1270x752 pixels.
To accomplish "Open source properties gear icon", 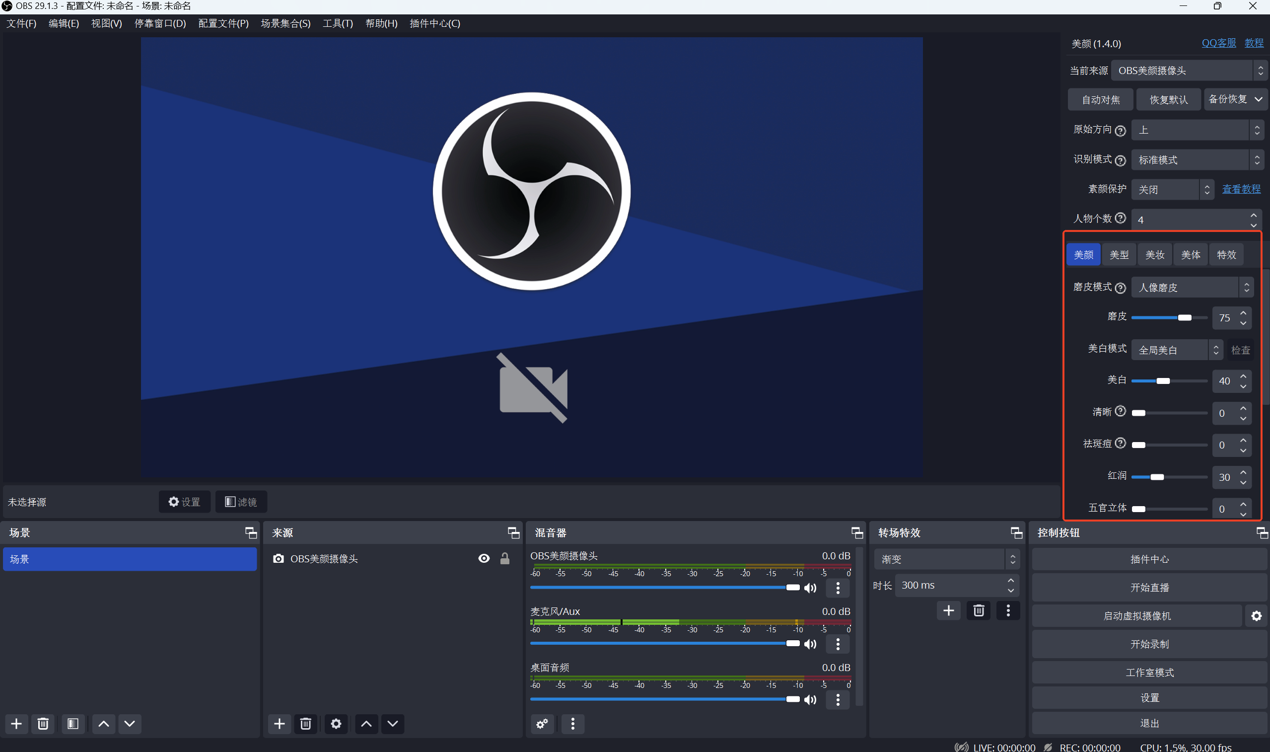I will (x=336, y=724).
